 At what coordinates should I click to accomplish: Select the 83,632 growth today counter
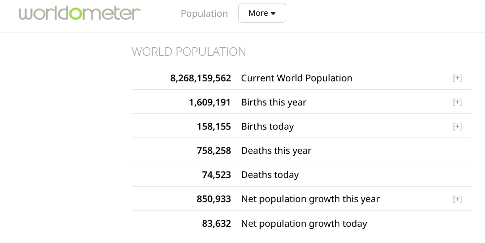pyautogui.click(x=217, y=223)
